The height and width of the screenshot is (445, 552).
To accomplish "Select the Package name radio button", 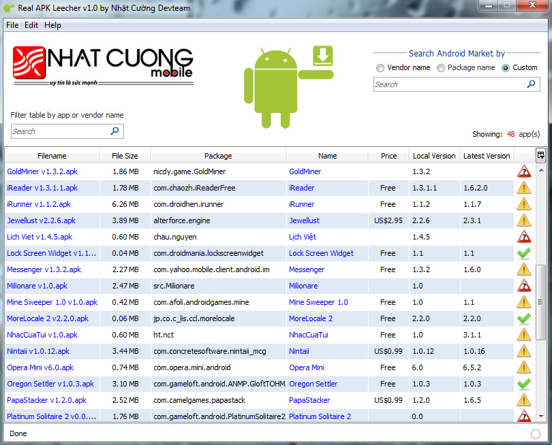I will pos(441,68).
